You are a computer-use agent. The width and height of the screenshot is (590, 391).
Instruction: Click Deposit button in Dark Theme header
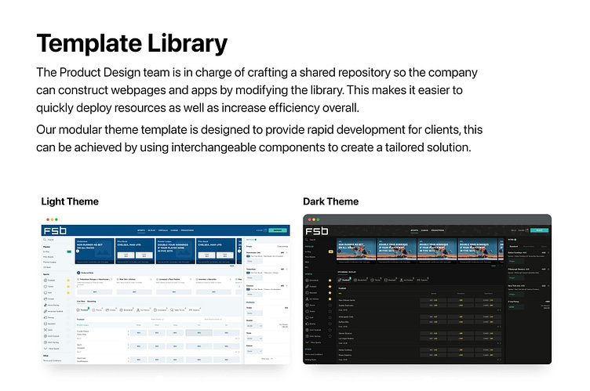point(539,230)
